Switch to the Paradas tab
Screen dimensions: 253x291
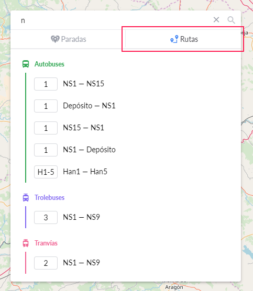pos(68,39)
